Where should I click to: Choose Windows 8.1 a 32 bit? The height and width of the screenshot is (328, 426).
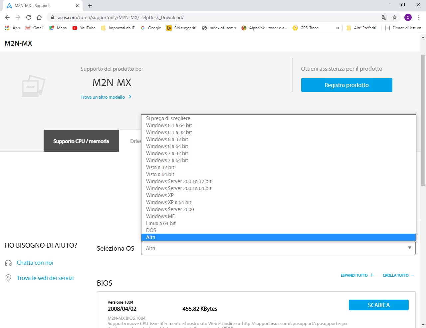click(278, 132)
